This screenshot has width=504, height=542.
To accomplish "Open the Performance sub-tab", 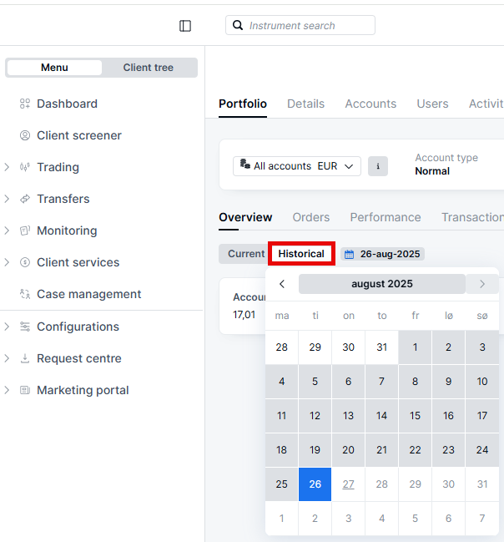I will [385, 217].
